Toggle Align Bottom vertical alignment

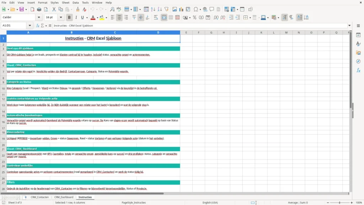148,17
